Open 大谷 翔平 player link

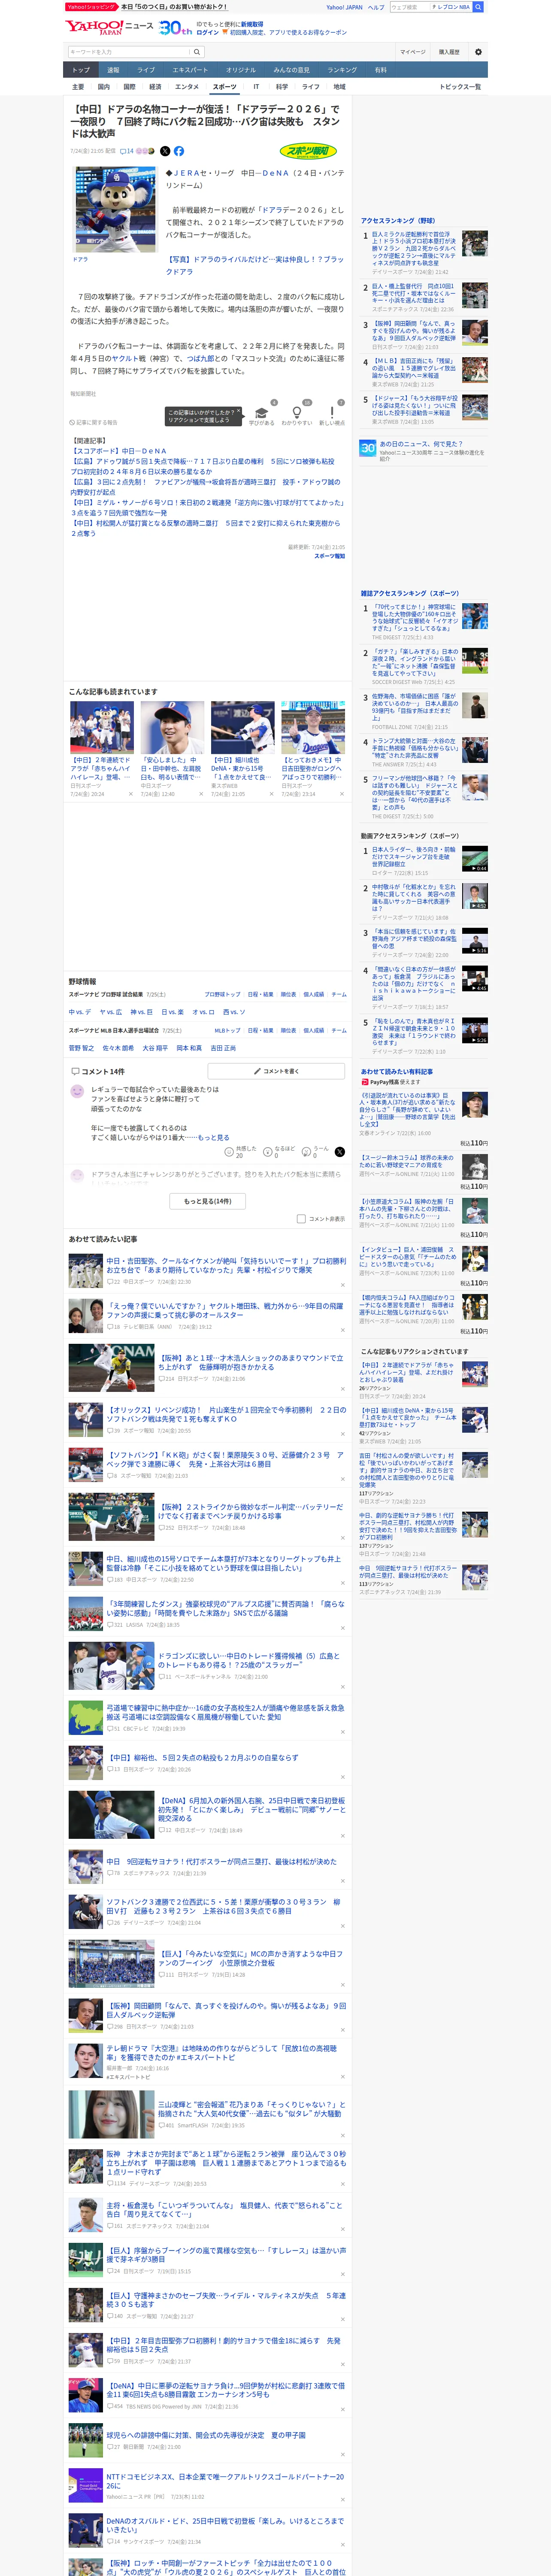pos(155,1048)
